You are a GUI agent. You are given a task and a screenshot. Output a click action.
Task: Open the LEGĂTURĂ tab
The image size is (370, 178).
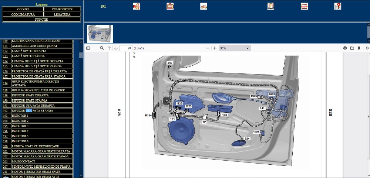click(x=62, y=14)
